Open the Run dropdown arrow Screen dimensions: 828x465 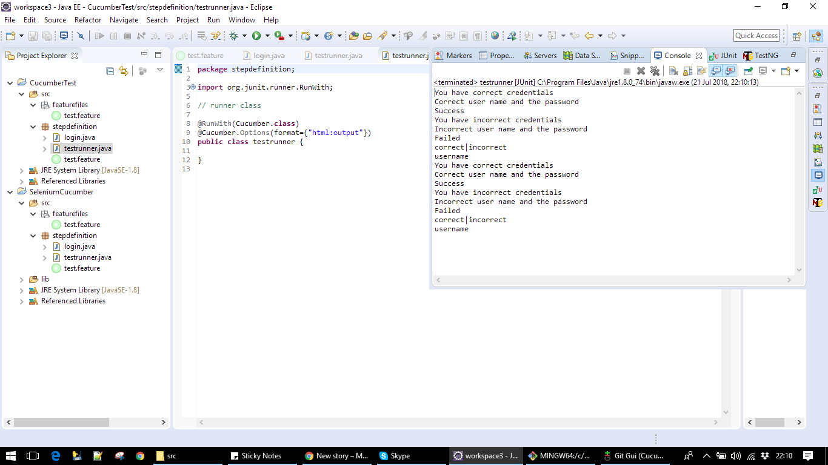[x=267, y=36]
